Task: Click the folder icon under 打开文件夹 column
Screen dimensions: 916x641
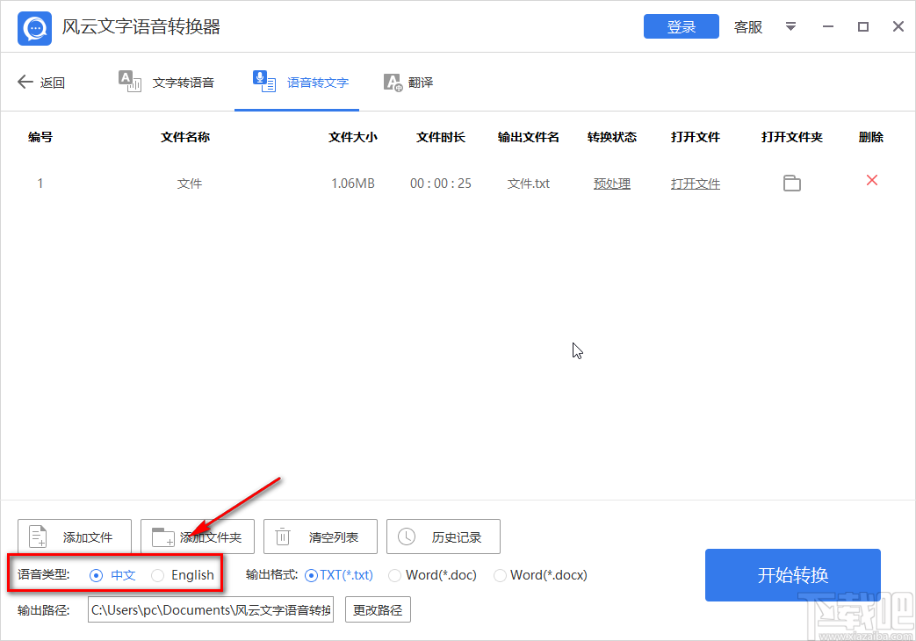Action: [792, 183]
